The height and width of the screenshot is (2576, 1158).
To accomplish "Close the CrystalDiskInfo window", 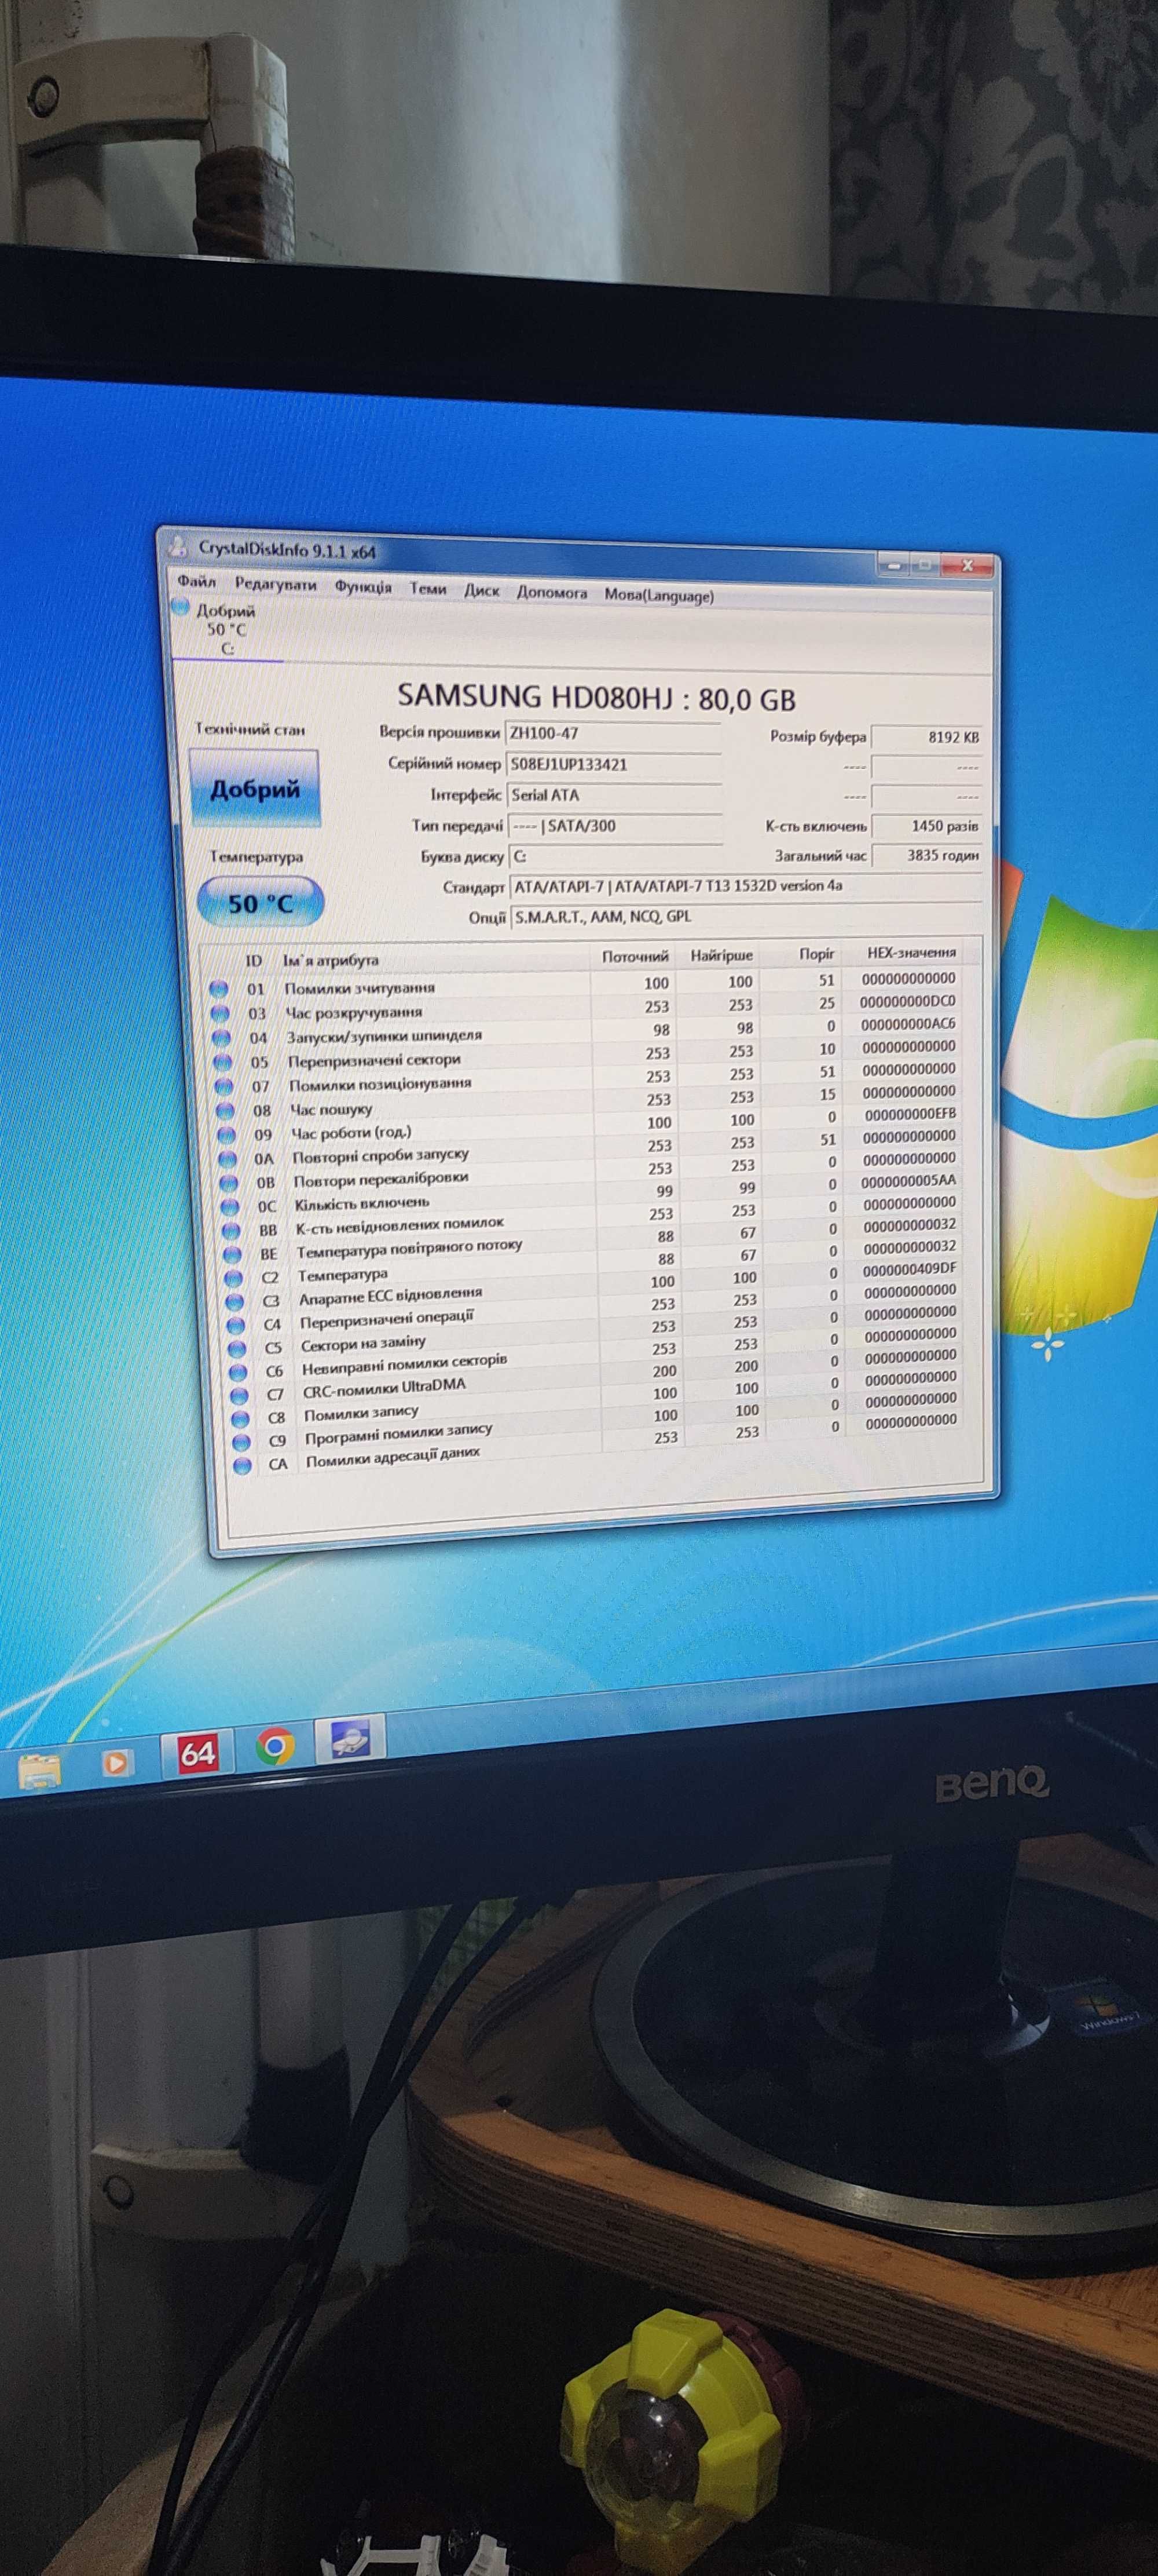I will (x=967, y=566).
